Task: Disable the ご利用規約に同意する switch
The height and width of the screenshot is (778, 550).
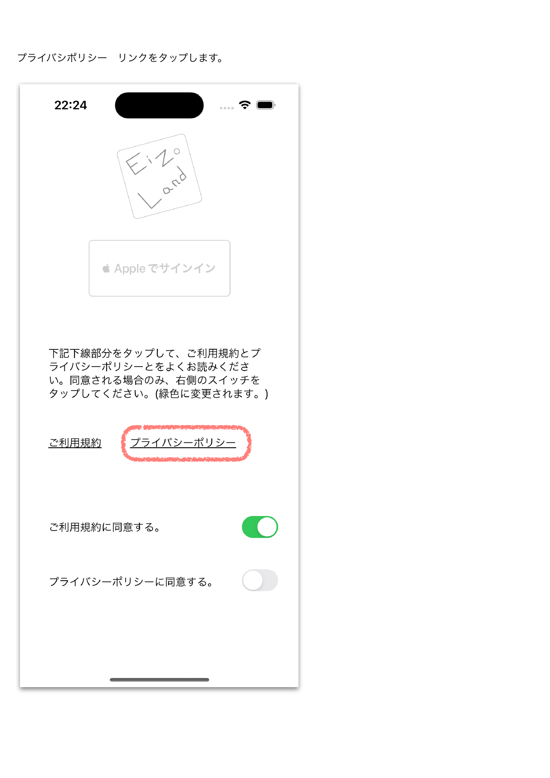Action: tap(260, 527)
